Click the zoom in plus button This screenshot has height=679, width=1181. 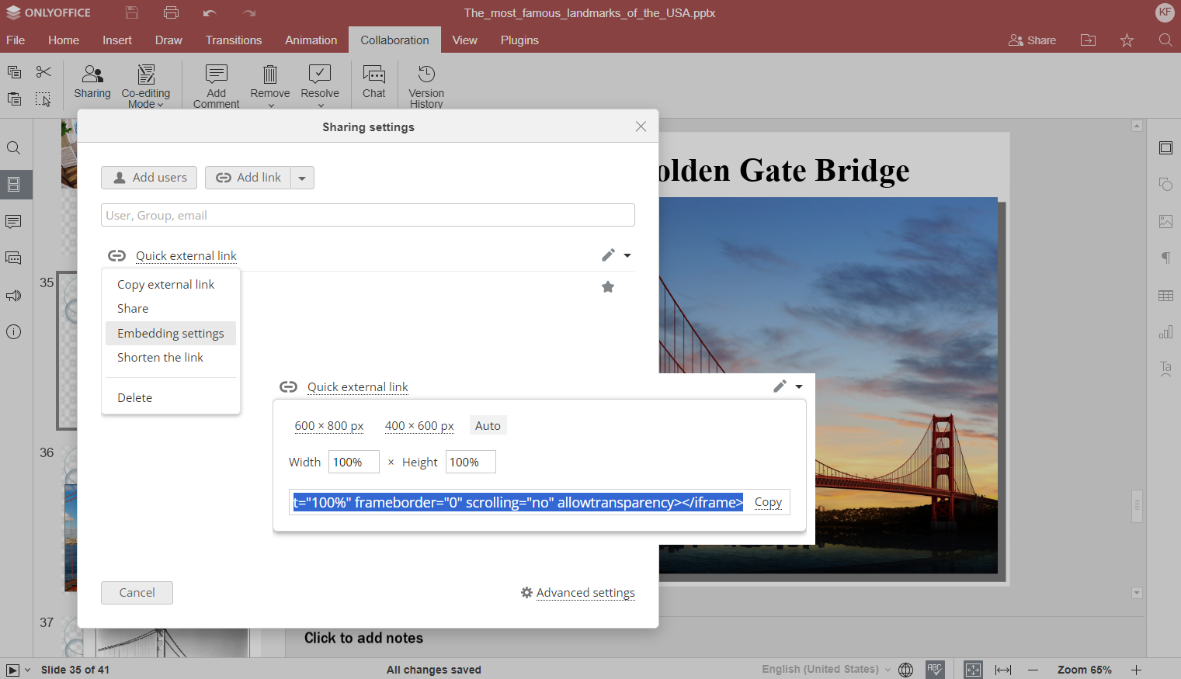1136,670
